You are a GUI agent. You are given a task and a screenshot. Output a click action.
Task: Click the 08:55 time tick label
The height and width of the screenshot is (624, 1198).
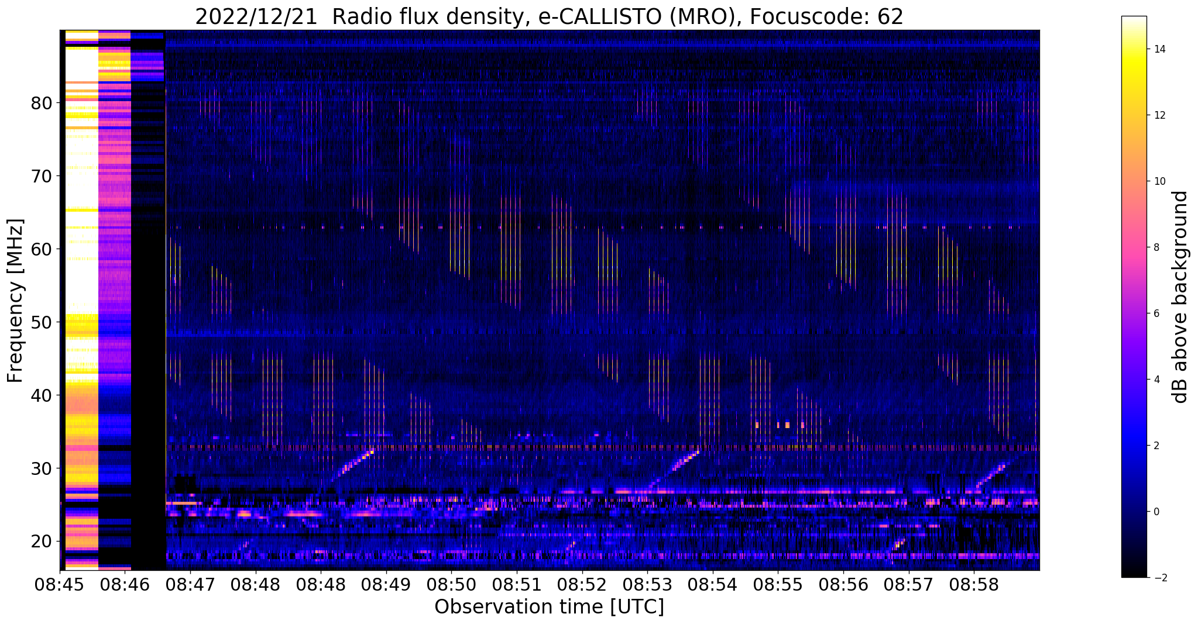[x=778, y=585]
